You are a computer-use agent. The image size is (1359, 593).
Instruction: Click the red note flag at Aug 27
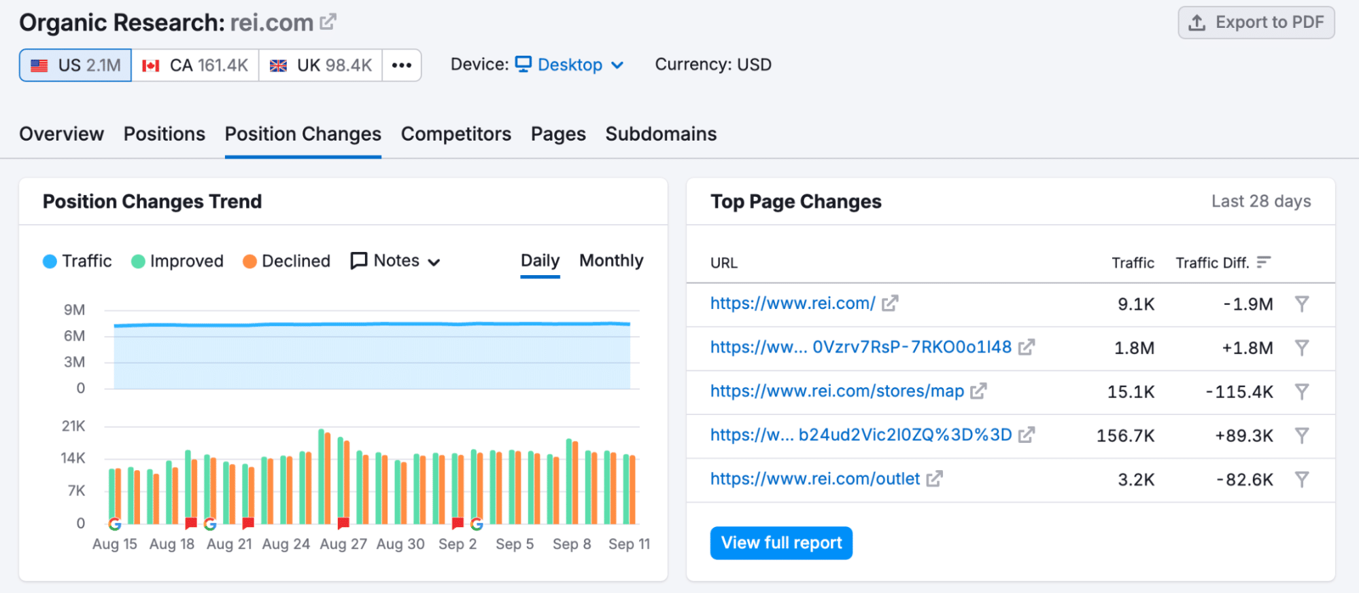coord(343,523)
